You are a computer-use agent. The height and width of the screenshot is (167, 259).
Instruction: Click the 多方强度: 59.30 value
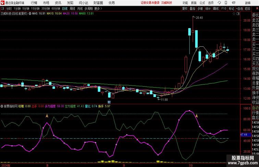click(54, 106)
